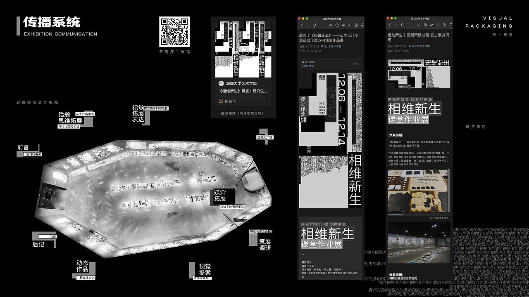
Task: Click the 策展回顾 heading above the article text
Action: point(395,135)
